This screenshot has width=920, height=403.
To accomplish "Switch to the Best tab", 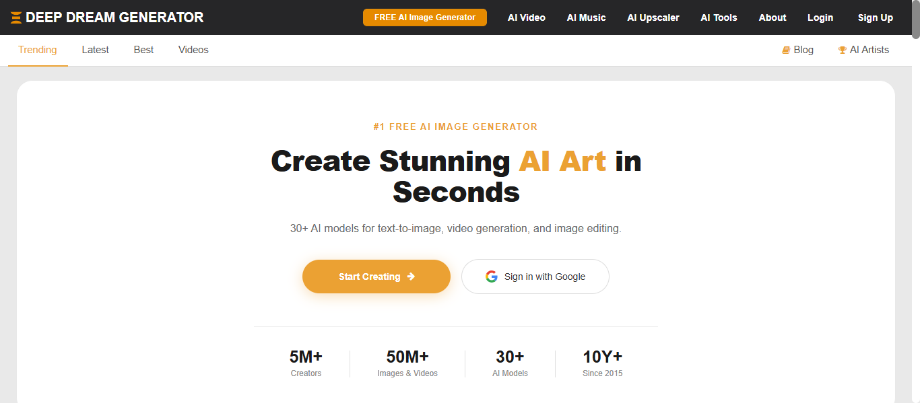I will tap(143, 50).
